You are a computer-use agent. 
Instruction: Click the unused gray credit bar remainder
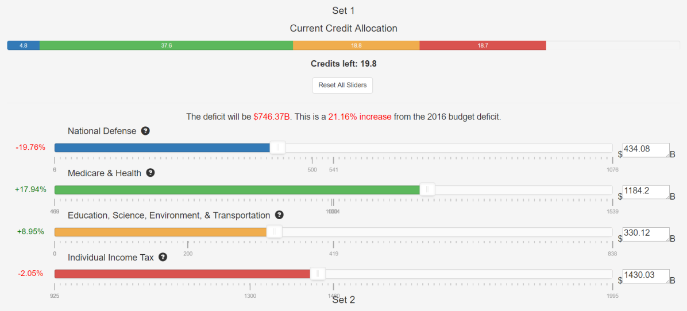click(612, 45)
